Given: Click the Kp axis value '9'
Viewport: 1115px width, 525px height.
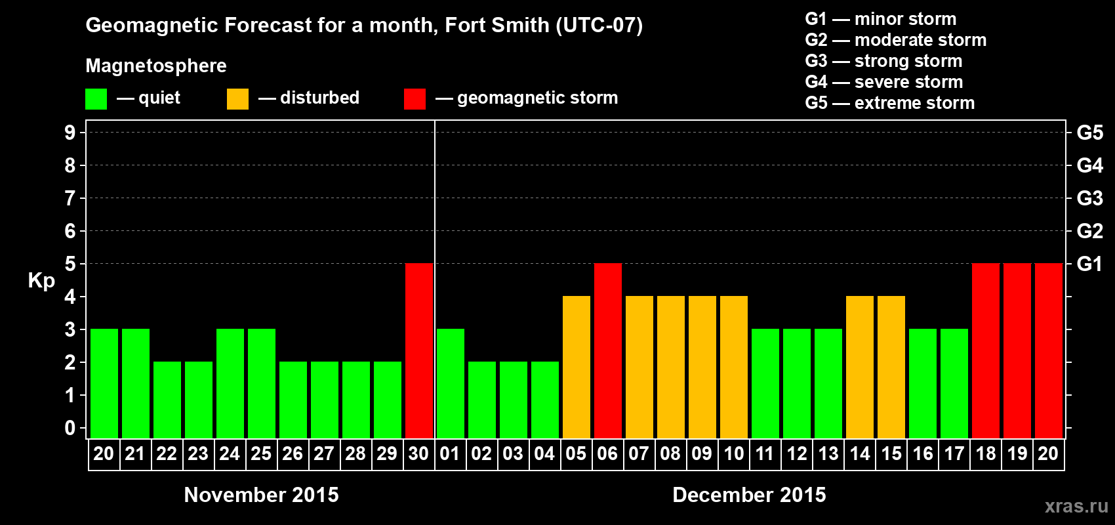Looking at the screenshot, I should coord(70,133).
